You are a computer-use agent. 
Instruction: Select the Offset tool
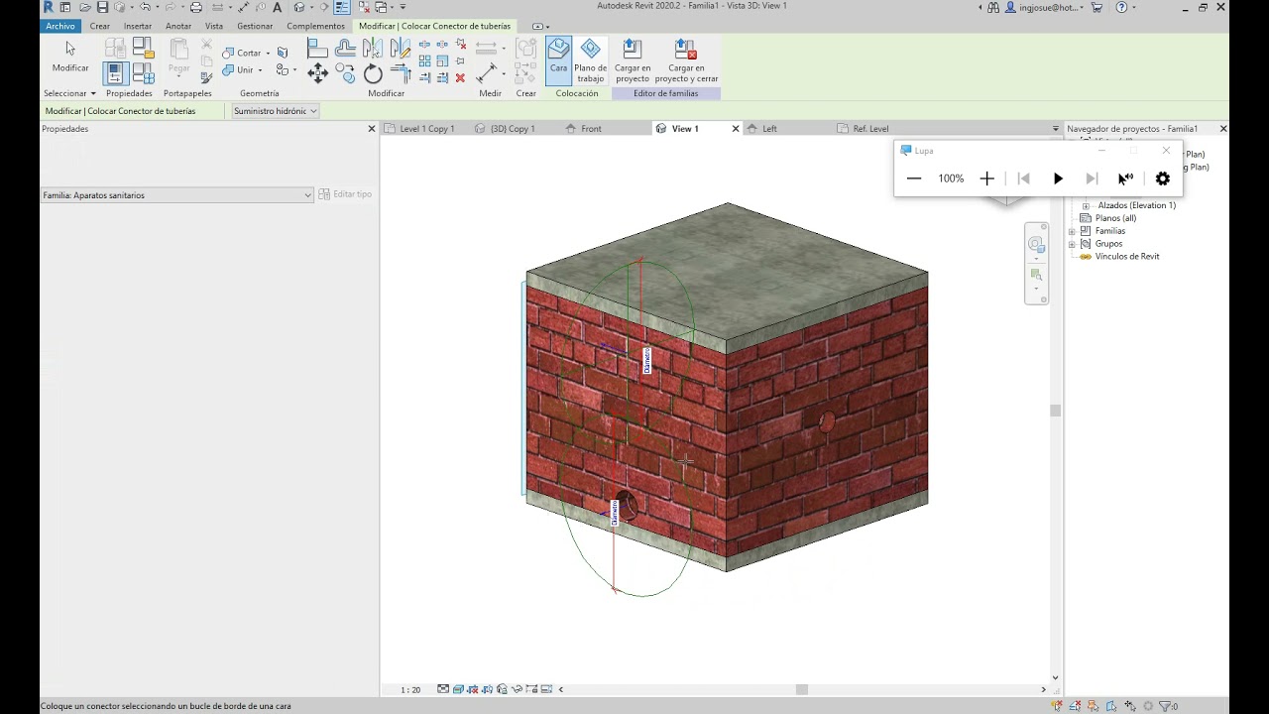point(345,48)
